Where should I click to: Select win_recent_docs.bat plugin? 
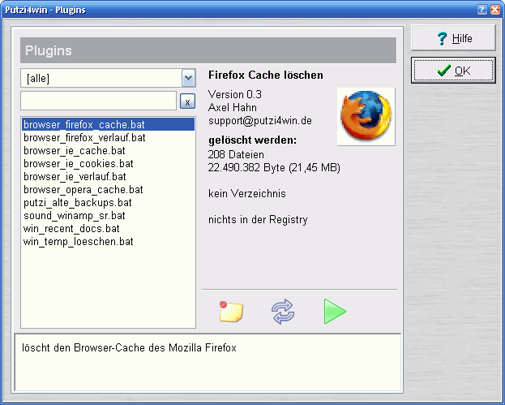click(x=109, y=228)
